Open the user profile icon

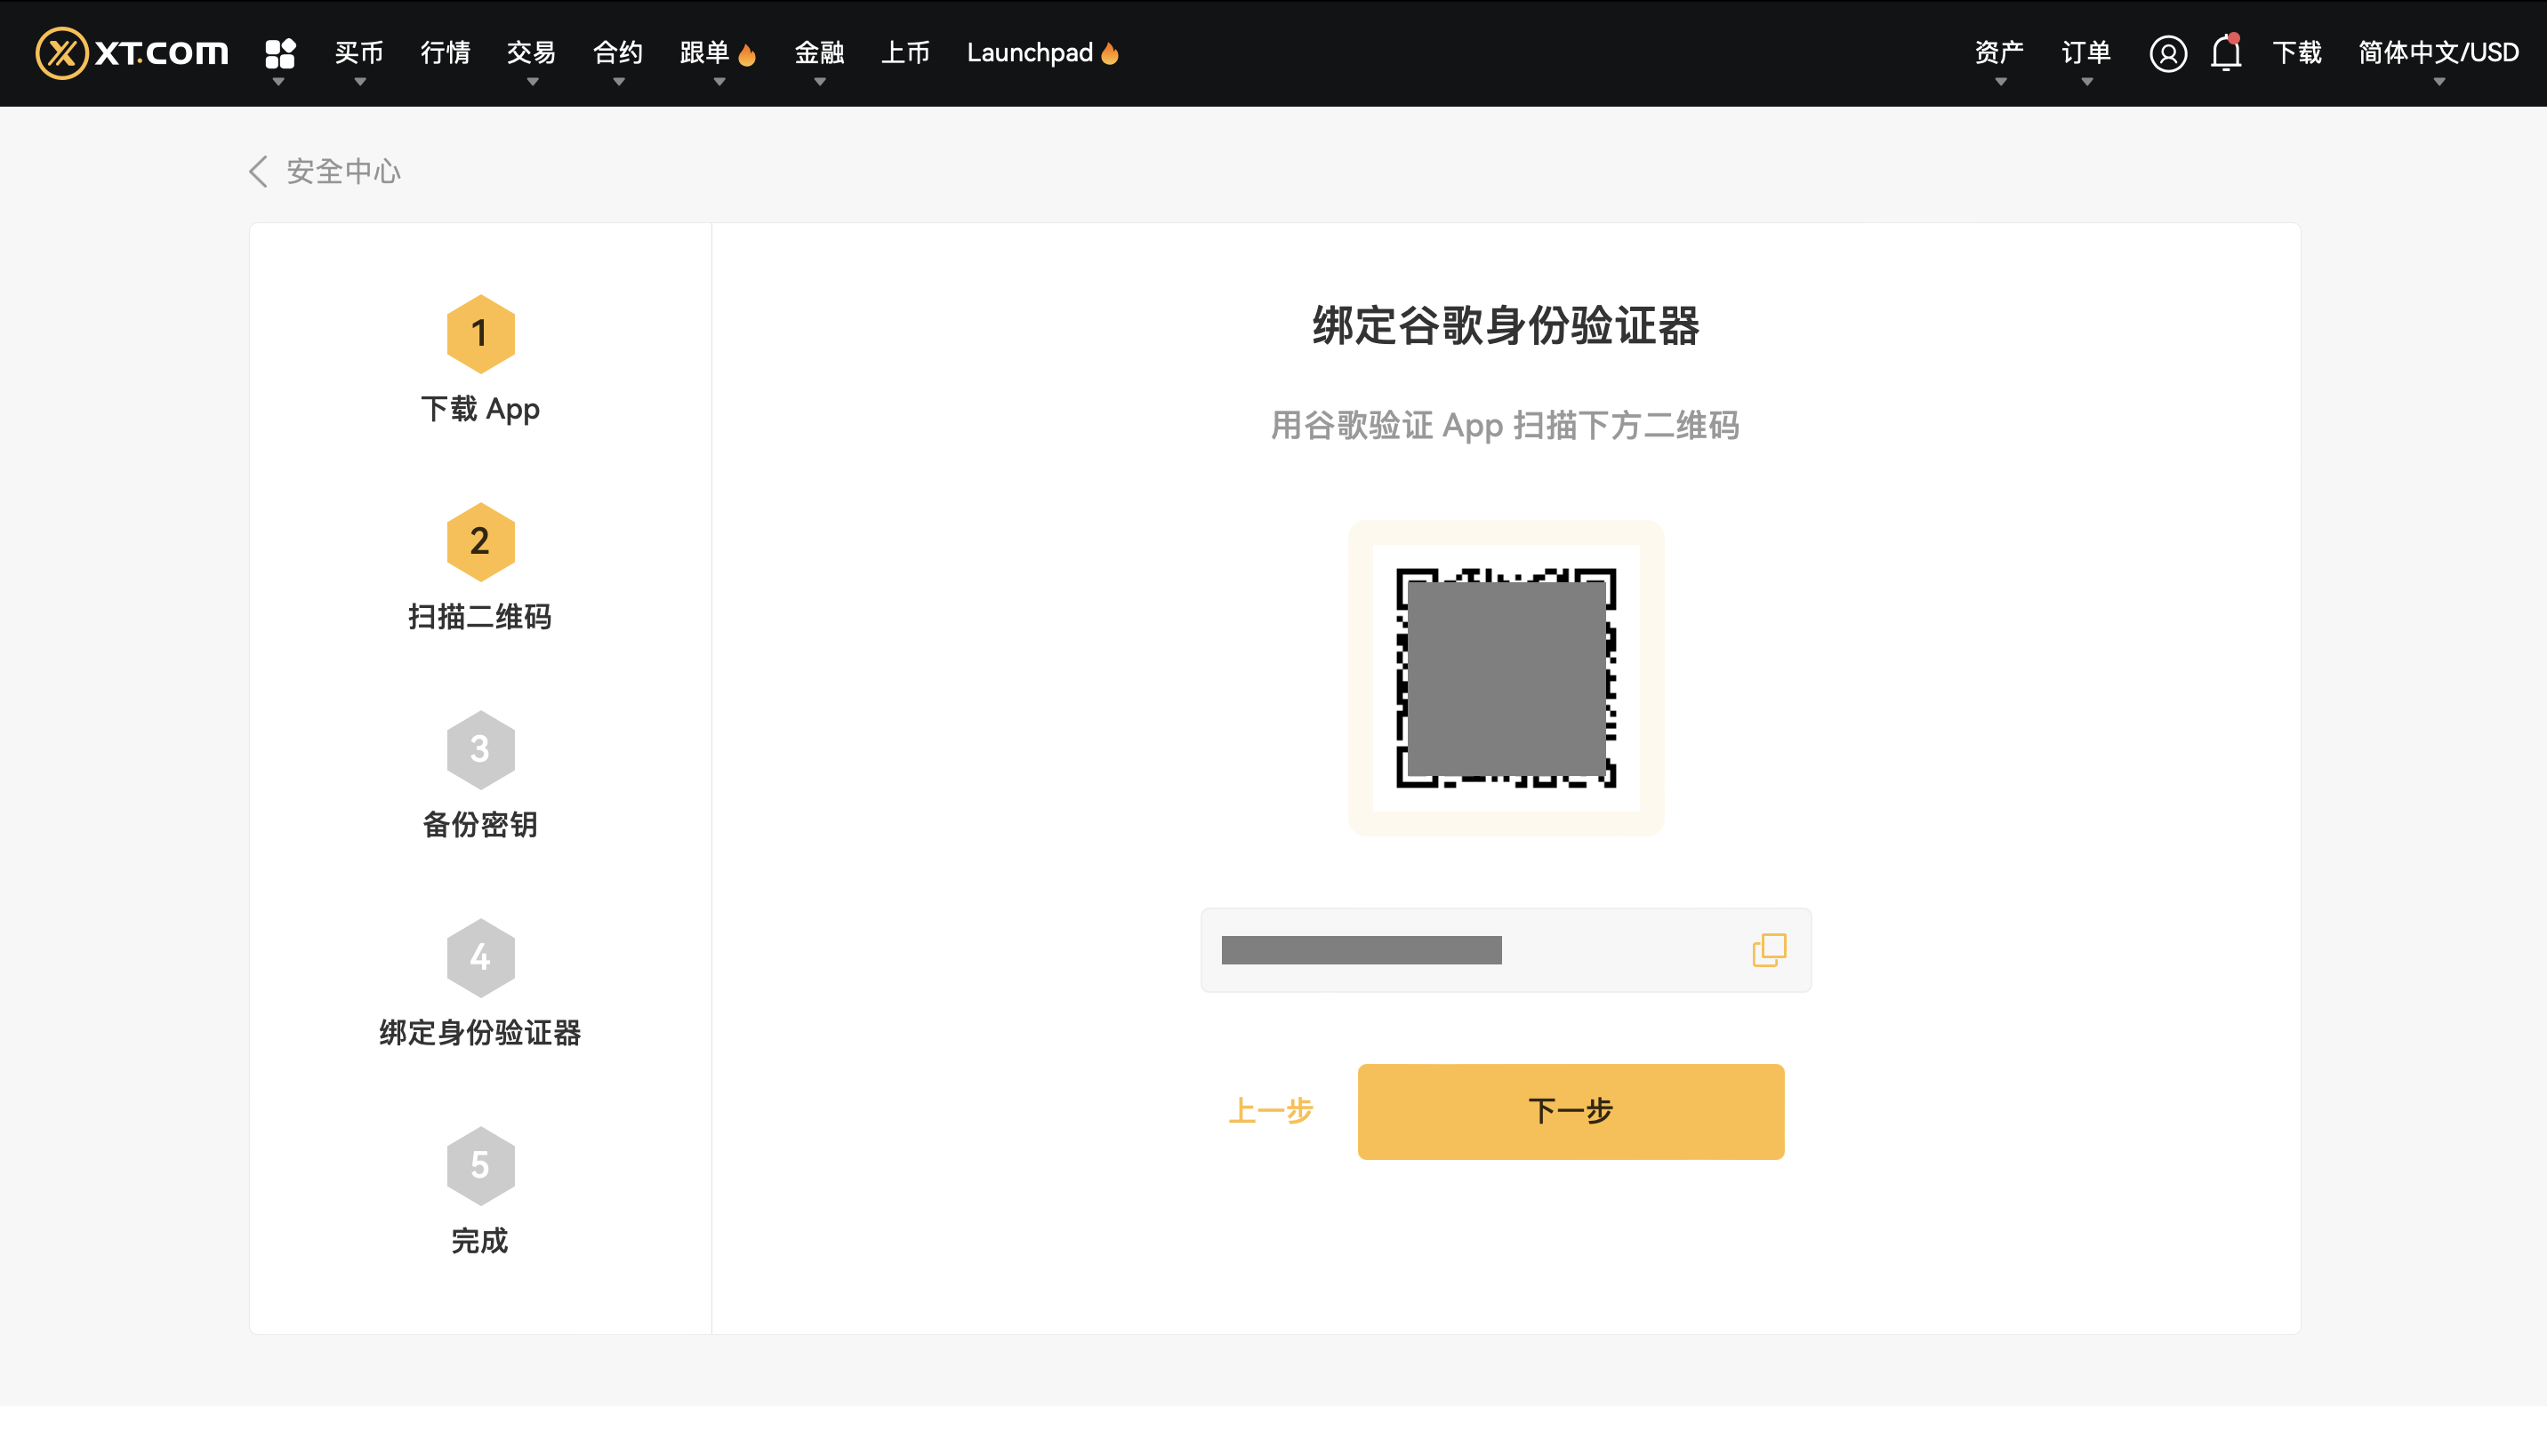[x=2167, y=53]
